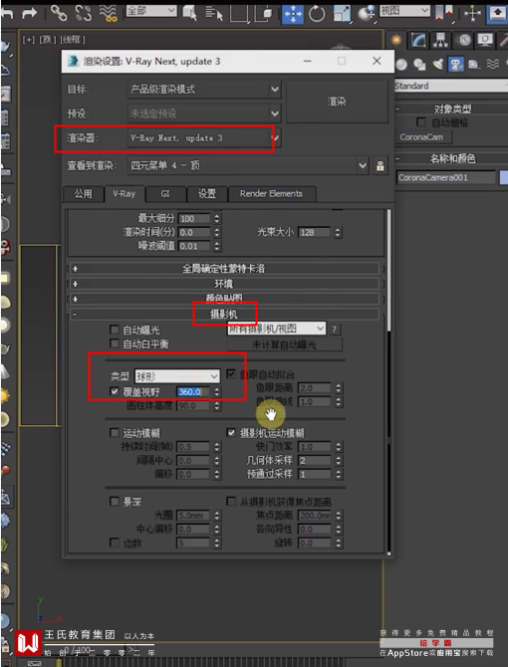
Task: Open the camera 类型 球形 dropdown
Action: 177,376
